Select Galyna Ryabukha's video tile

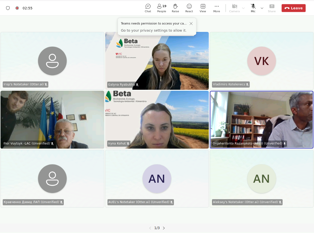[x=157, y=61]
